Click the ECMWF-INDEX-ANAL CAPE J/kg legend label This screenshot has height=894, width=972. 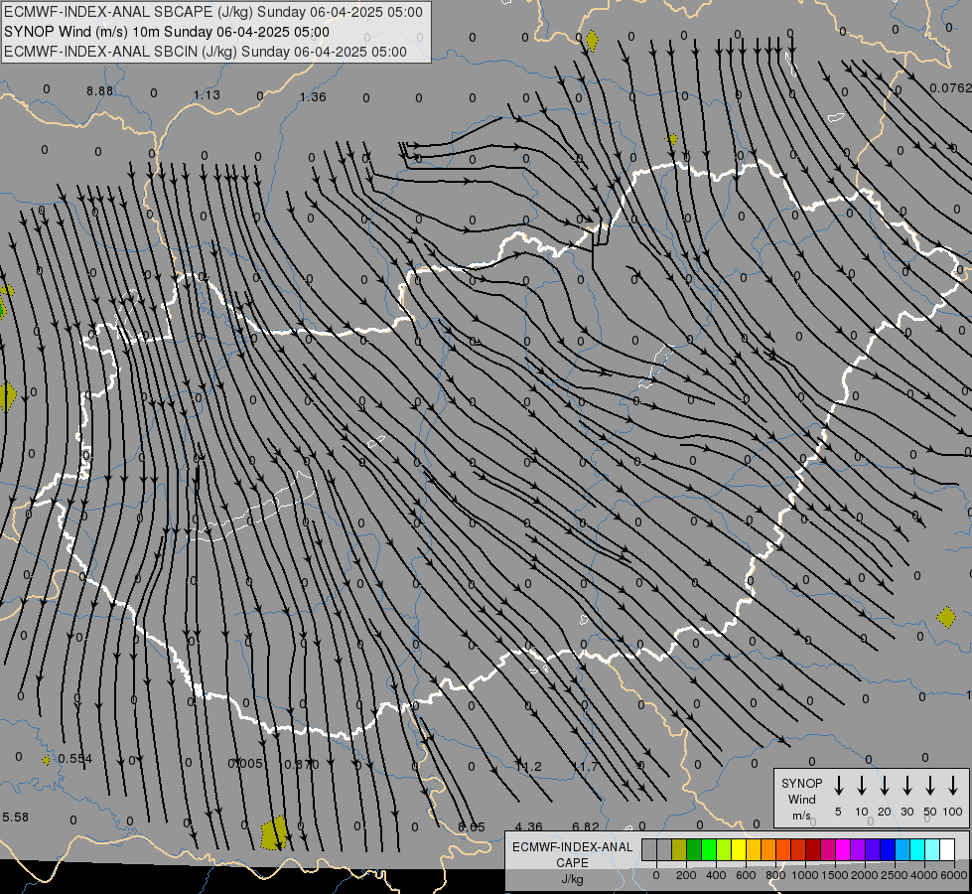[572, 862]
